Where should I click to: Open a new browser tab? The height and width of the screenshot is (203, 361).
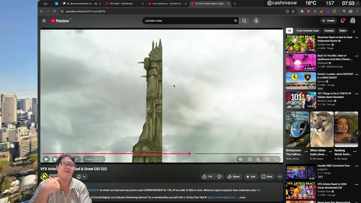coord(235,4)
